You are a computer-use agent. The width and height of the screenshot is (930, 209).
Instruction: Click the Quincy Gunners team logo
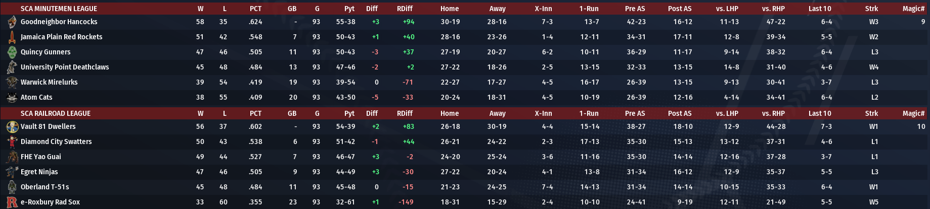[12, 52]
